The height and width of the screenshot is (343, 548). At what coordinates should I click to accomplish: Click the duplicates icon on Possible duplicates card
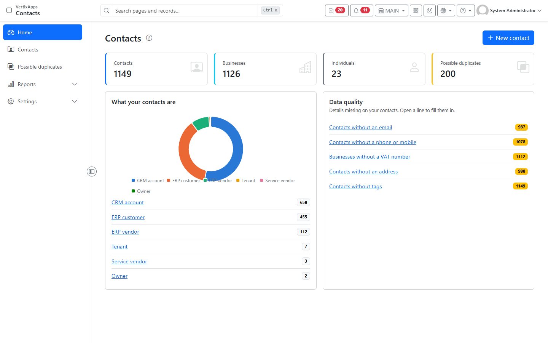pyautogui.click(x=523, y=67)
